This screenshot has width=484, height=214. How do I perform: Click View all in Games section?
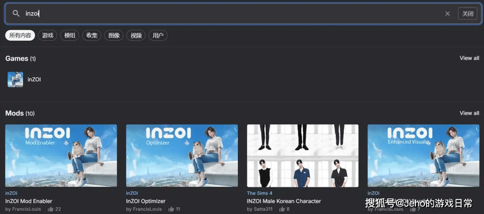469,58
